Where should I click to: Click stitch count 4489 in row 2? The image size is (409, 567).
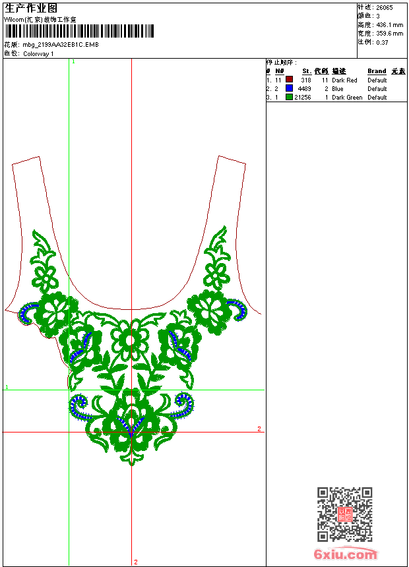tap(304, 88)
